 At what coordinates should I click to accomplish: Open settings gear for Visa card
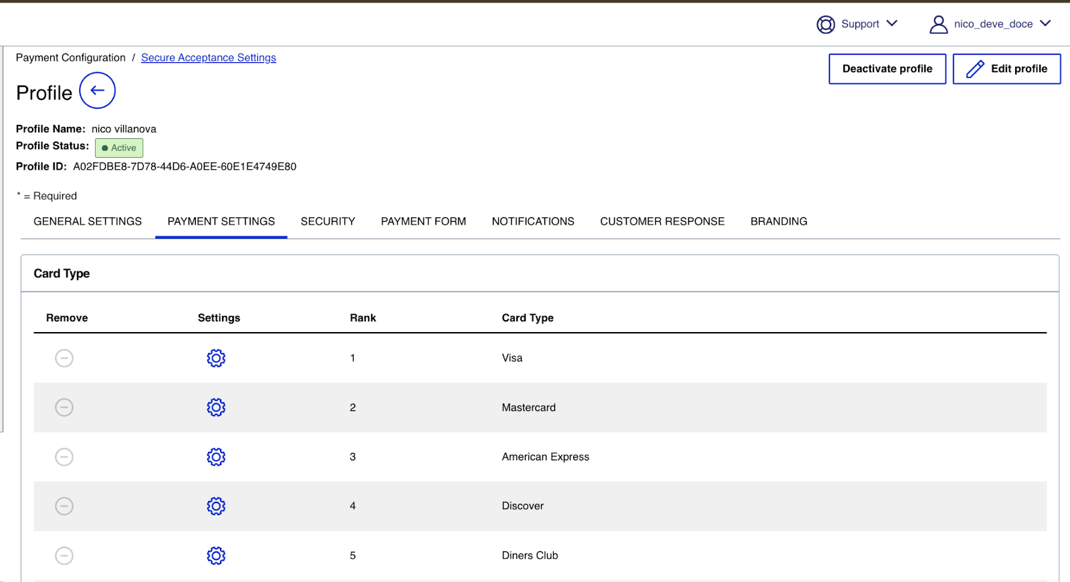216,358
